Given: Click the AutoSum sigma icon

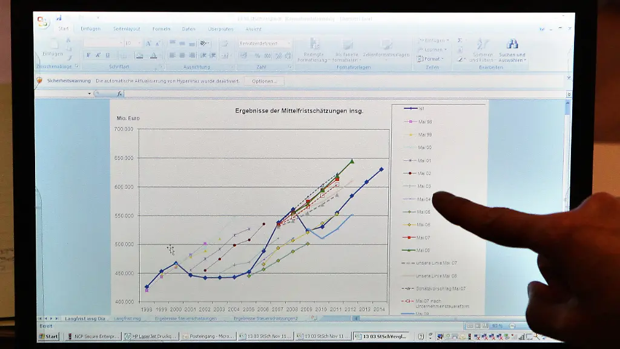Looking at the screenshot, I should 460,41.
